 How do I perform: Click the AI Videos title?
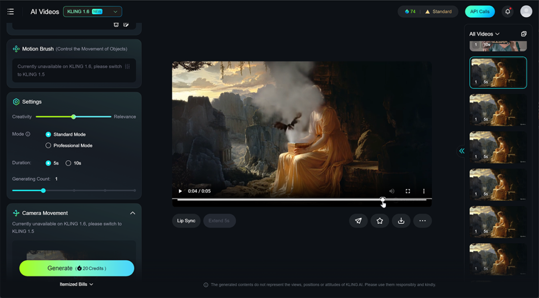click(x=45, y=12)
